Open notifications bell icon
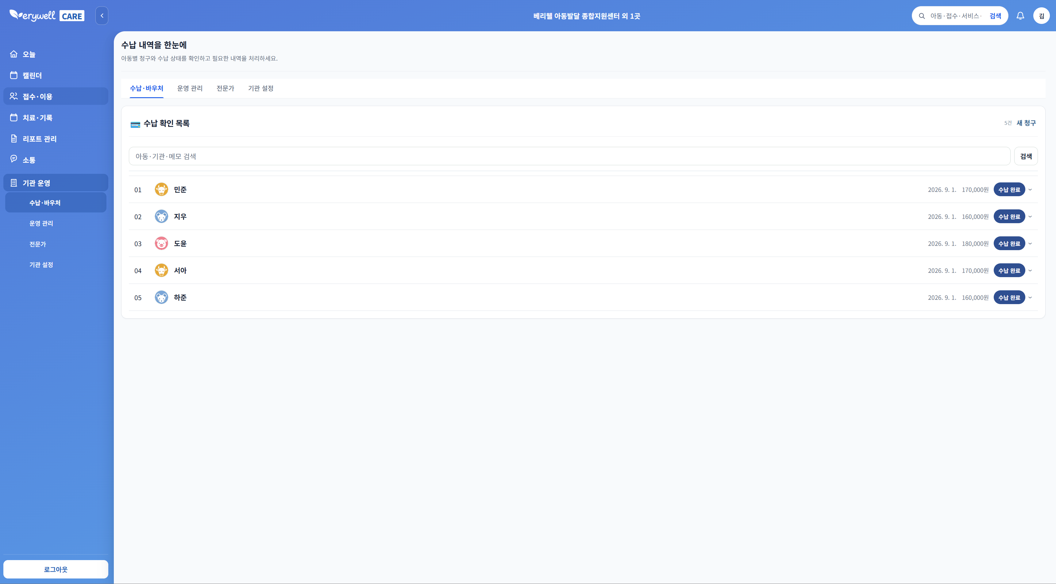 click(x=1020, y=16)
